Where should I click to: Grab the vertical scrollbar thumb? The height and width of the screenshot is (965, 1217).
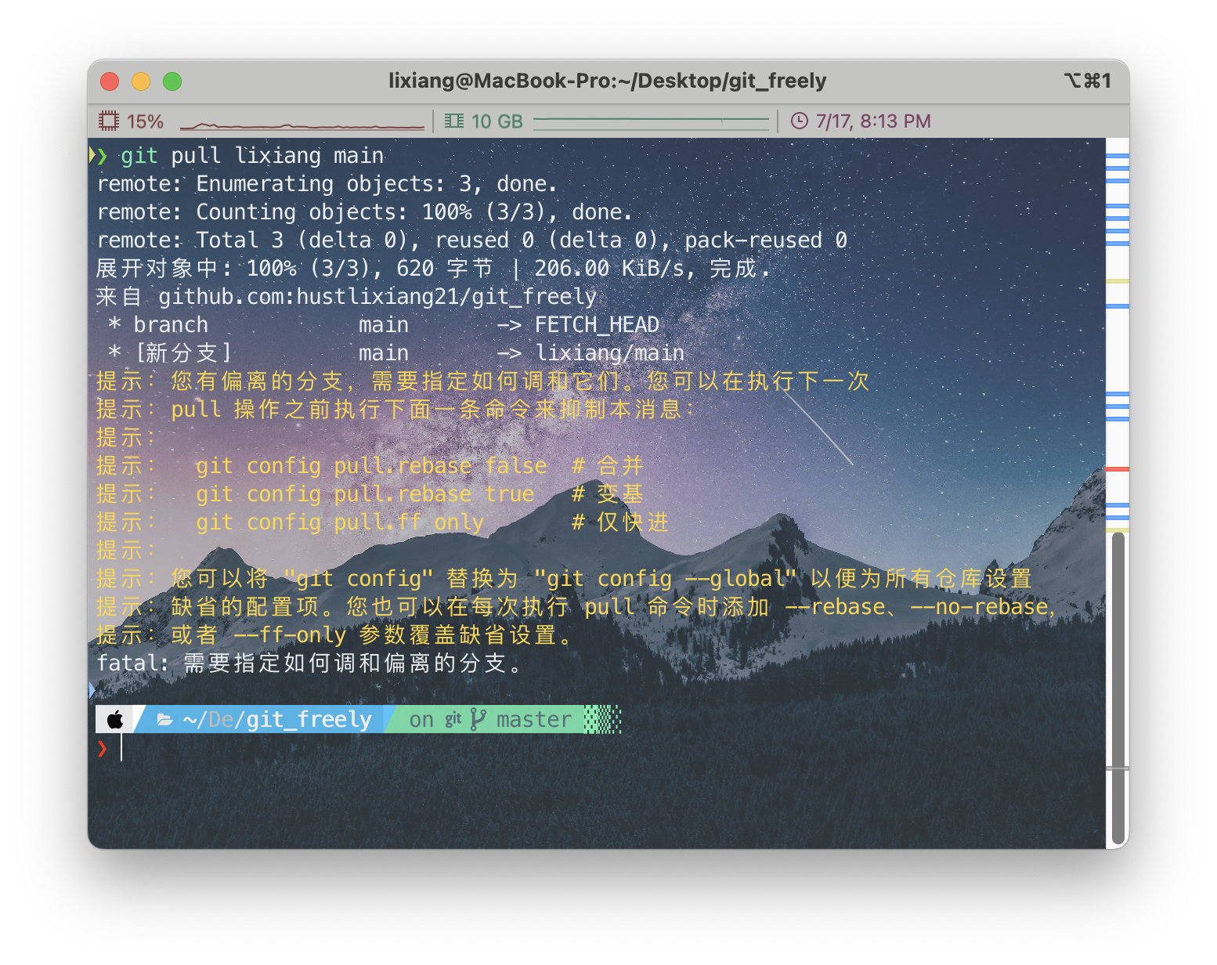(x=1118, y=688)
